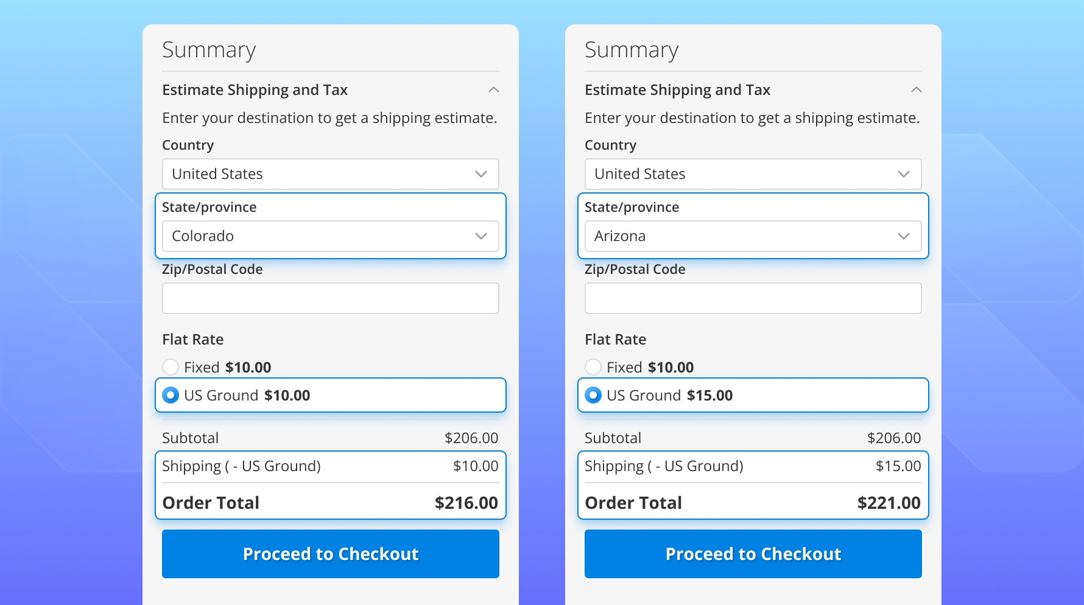Open Country dropdown in right summary
Viewport: 1084px width, 605px height.
click(x=753, y=174)
